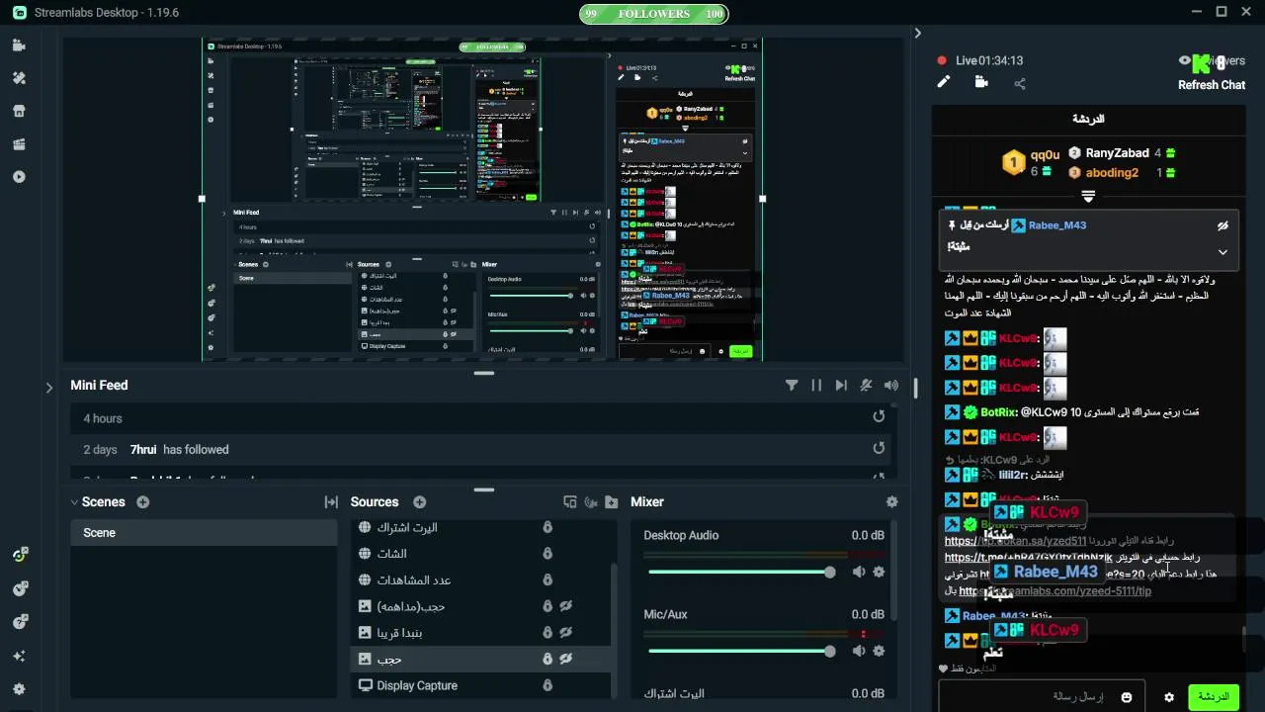
Task: Open the yzed511 link in chat
Action: (x=1015, y=541)
